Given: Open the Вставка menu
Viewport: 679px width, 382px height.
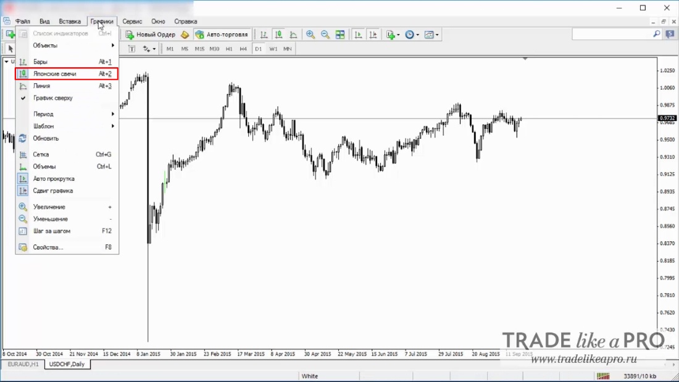Looking at the screenshot, I should (70, 21).
